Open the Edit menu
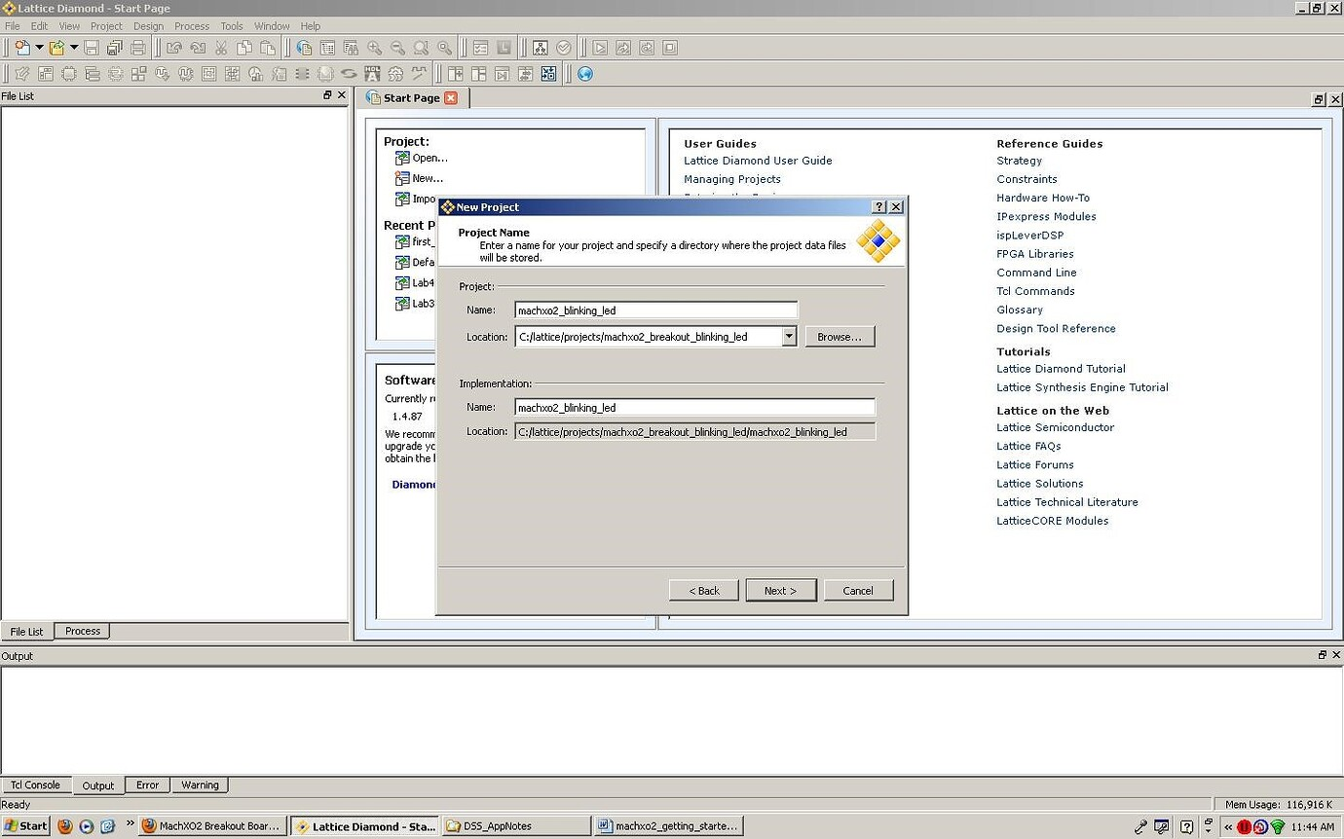The width and height of the screenshot is (1344, 839). pos(39,26)
